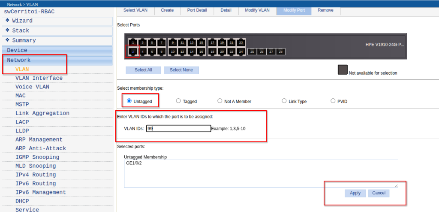Choose the Link Type option
This screenshot has width=439, height=212.
[284, 101]
